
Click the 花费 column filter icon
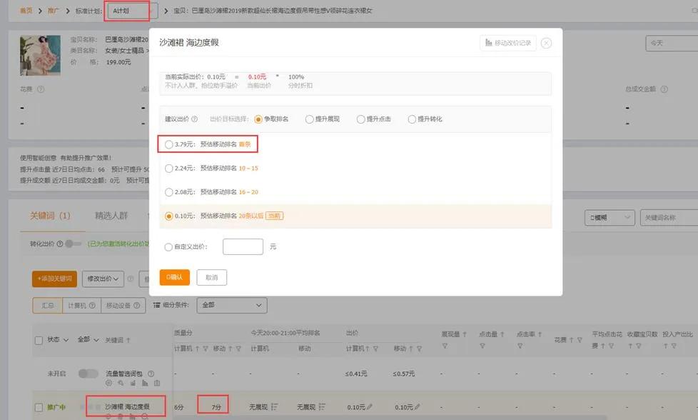tap(578, 340)
